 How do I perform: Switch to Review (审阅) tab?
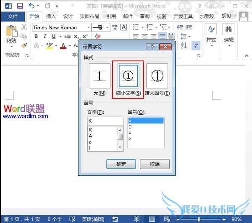[144, 16]
